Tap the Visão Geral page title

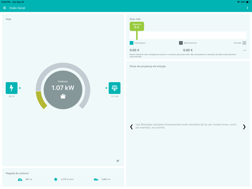[x=17, y=8]
